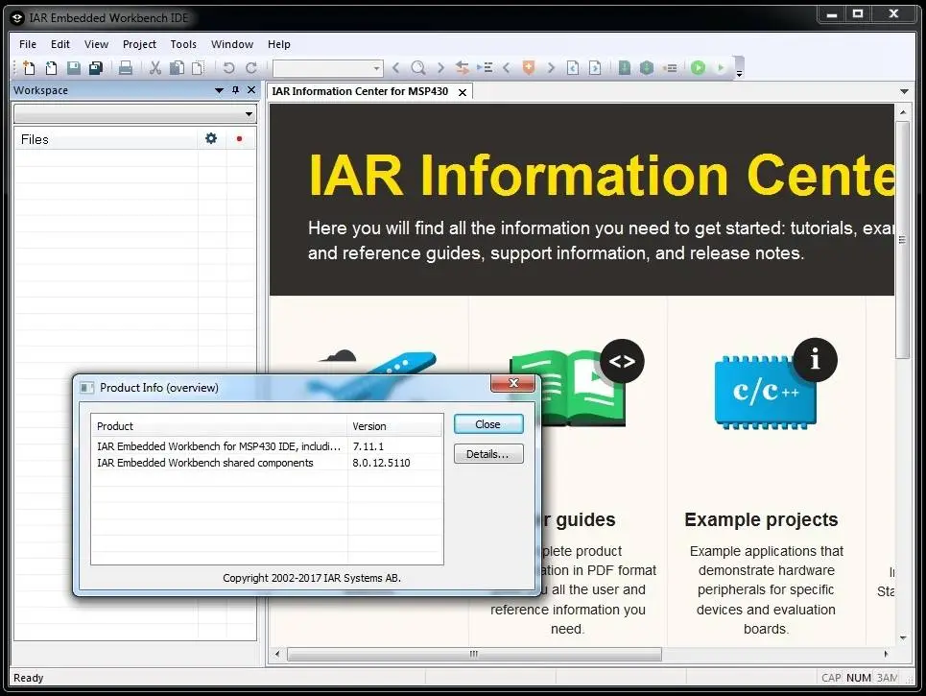Select the shared components product row
Screen dimensions: 926x696
tap(267, 463)
